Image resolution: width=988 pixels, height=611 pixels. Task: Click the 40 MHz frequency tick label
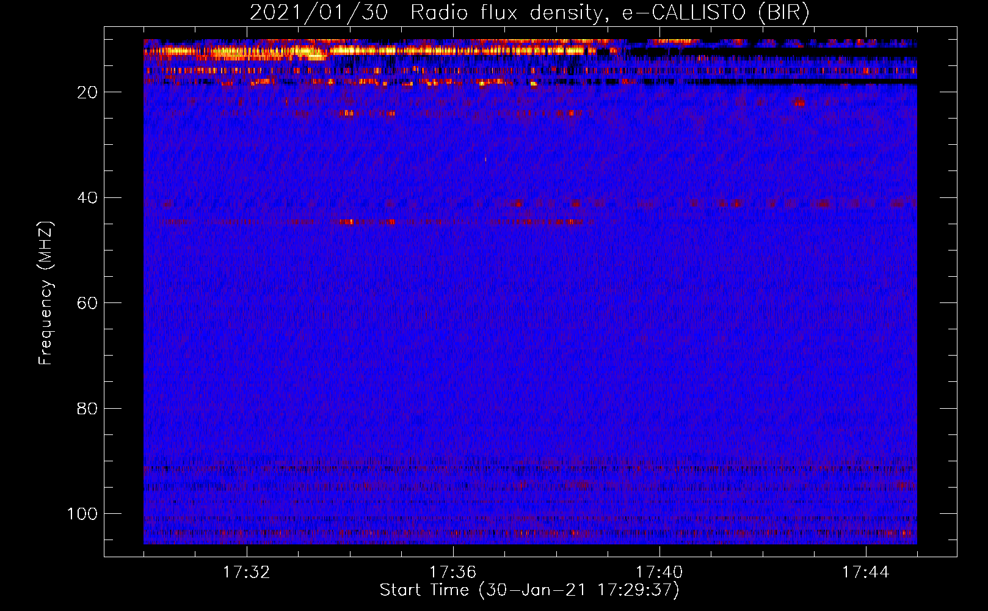click(x=87, y=198)
